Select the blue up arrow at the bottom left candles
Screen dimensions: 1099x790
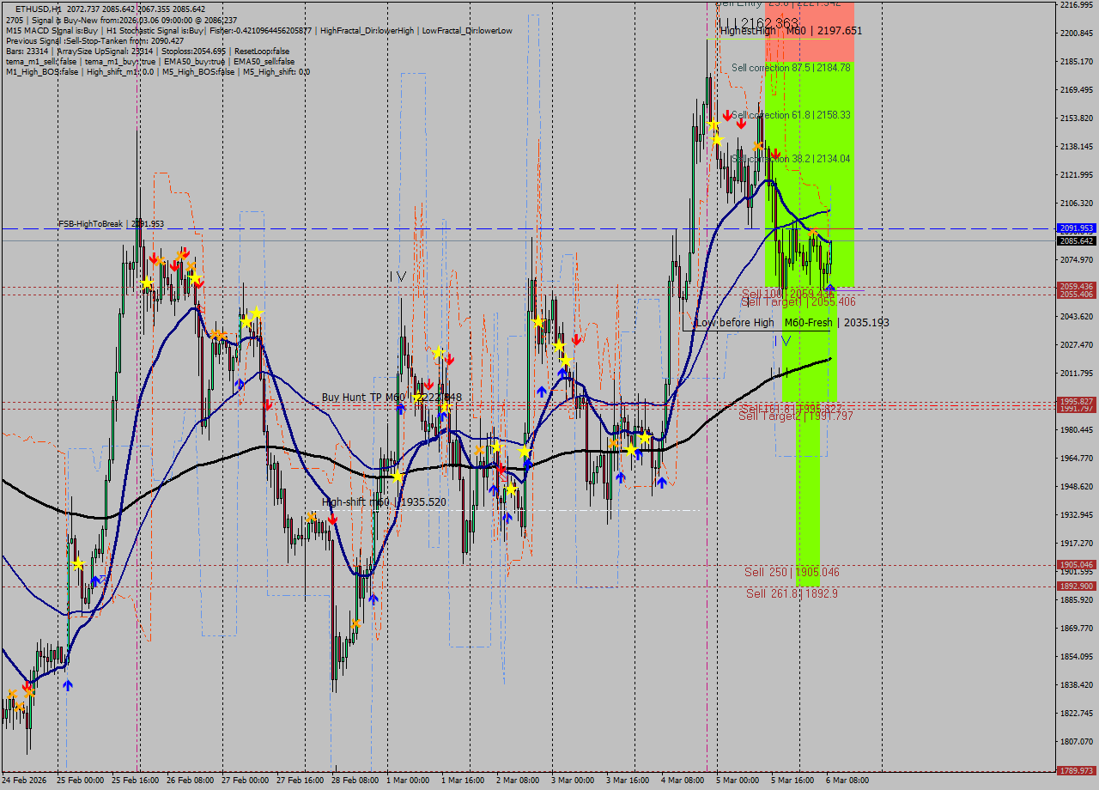pos(67,684)
